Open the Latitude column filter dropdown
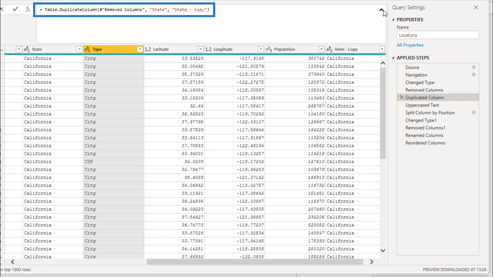The width and height of the screenshot is (493, 277). tap(200, 49)
